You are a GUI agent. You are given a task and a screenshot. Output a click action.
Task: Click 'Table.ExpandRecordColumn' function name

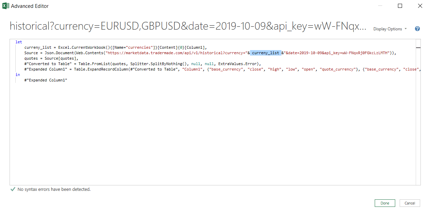(x=101, y=69)
